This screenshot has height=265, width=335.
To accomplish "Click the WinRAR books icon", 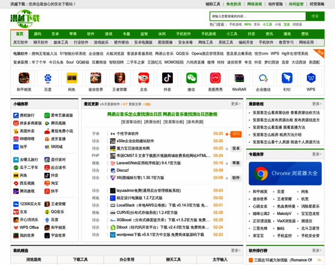I will tap(239, 78).
